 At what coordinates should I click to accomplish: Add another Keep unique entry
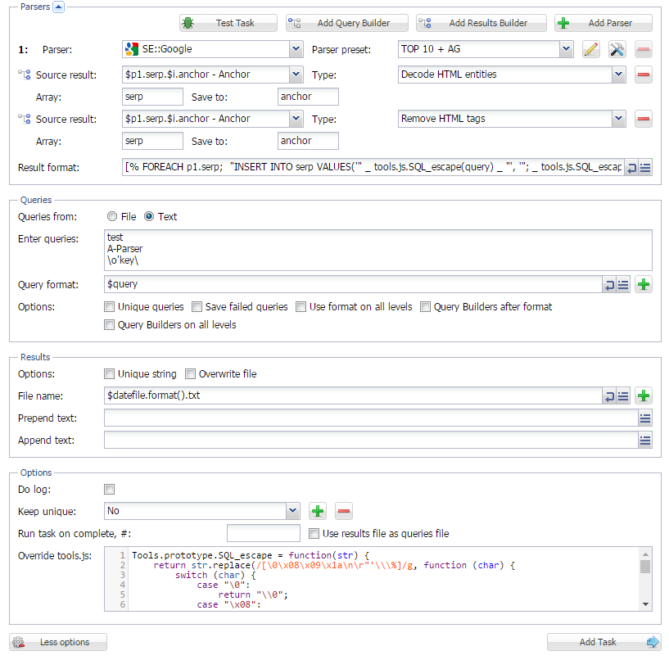(317, 511)
